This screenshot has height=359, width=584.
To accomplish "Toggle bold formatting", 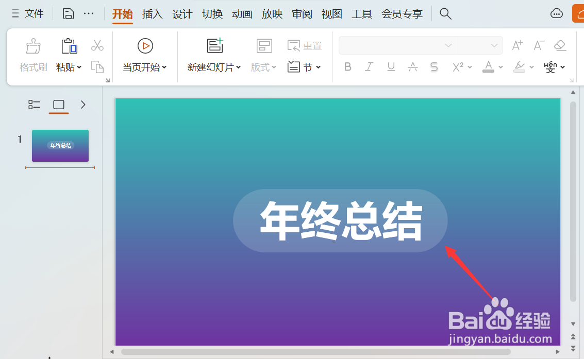I will [347, 67].
